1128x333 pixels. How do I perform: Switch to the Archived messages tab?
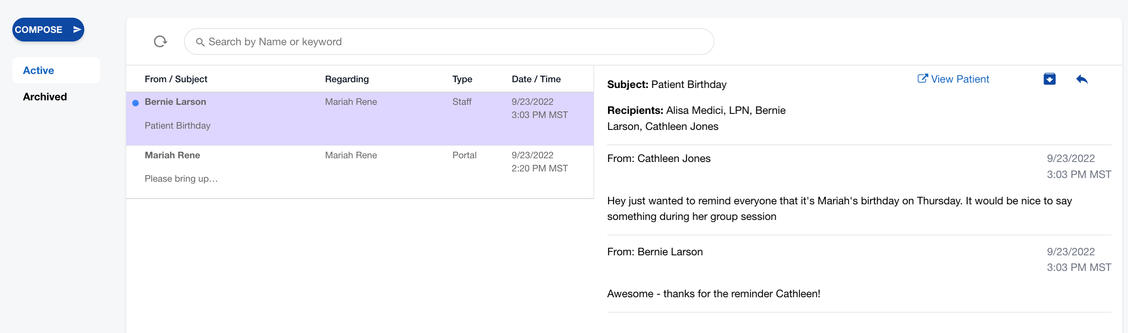click(x=45, y=96)
